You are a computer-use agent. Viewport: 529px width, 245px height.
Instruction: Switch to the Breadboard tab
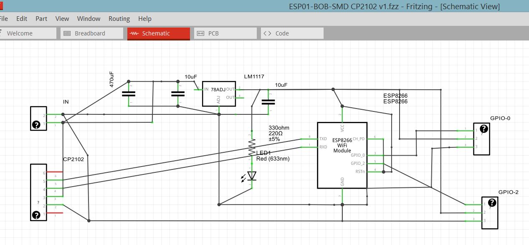tap(92, 33)
